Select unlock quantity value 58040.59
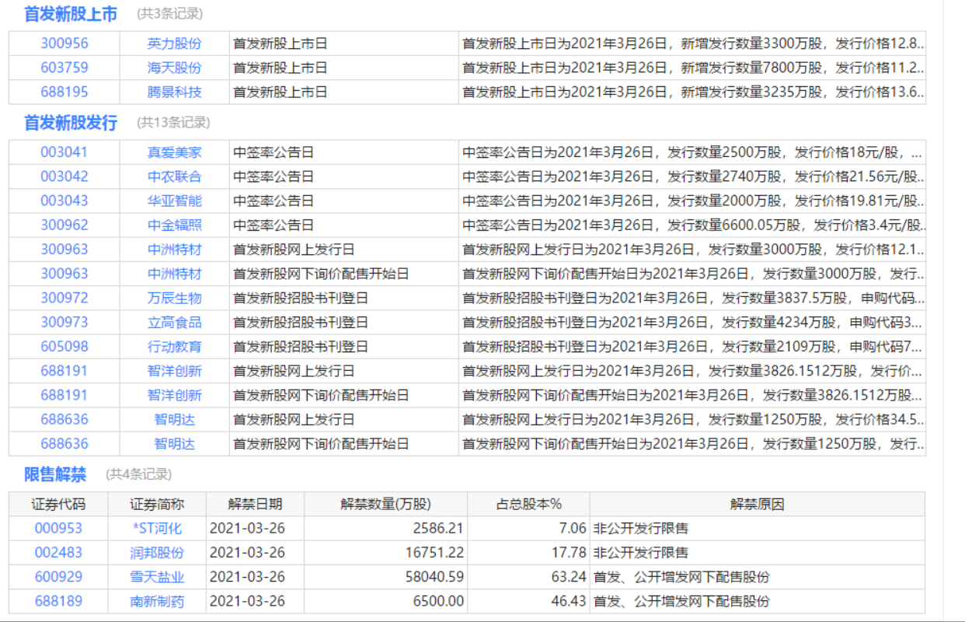 pos(434,577)
